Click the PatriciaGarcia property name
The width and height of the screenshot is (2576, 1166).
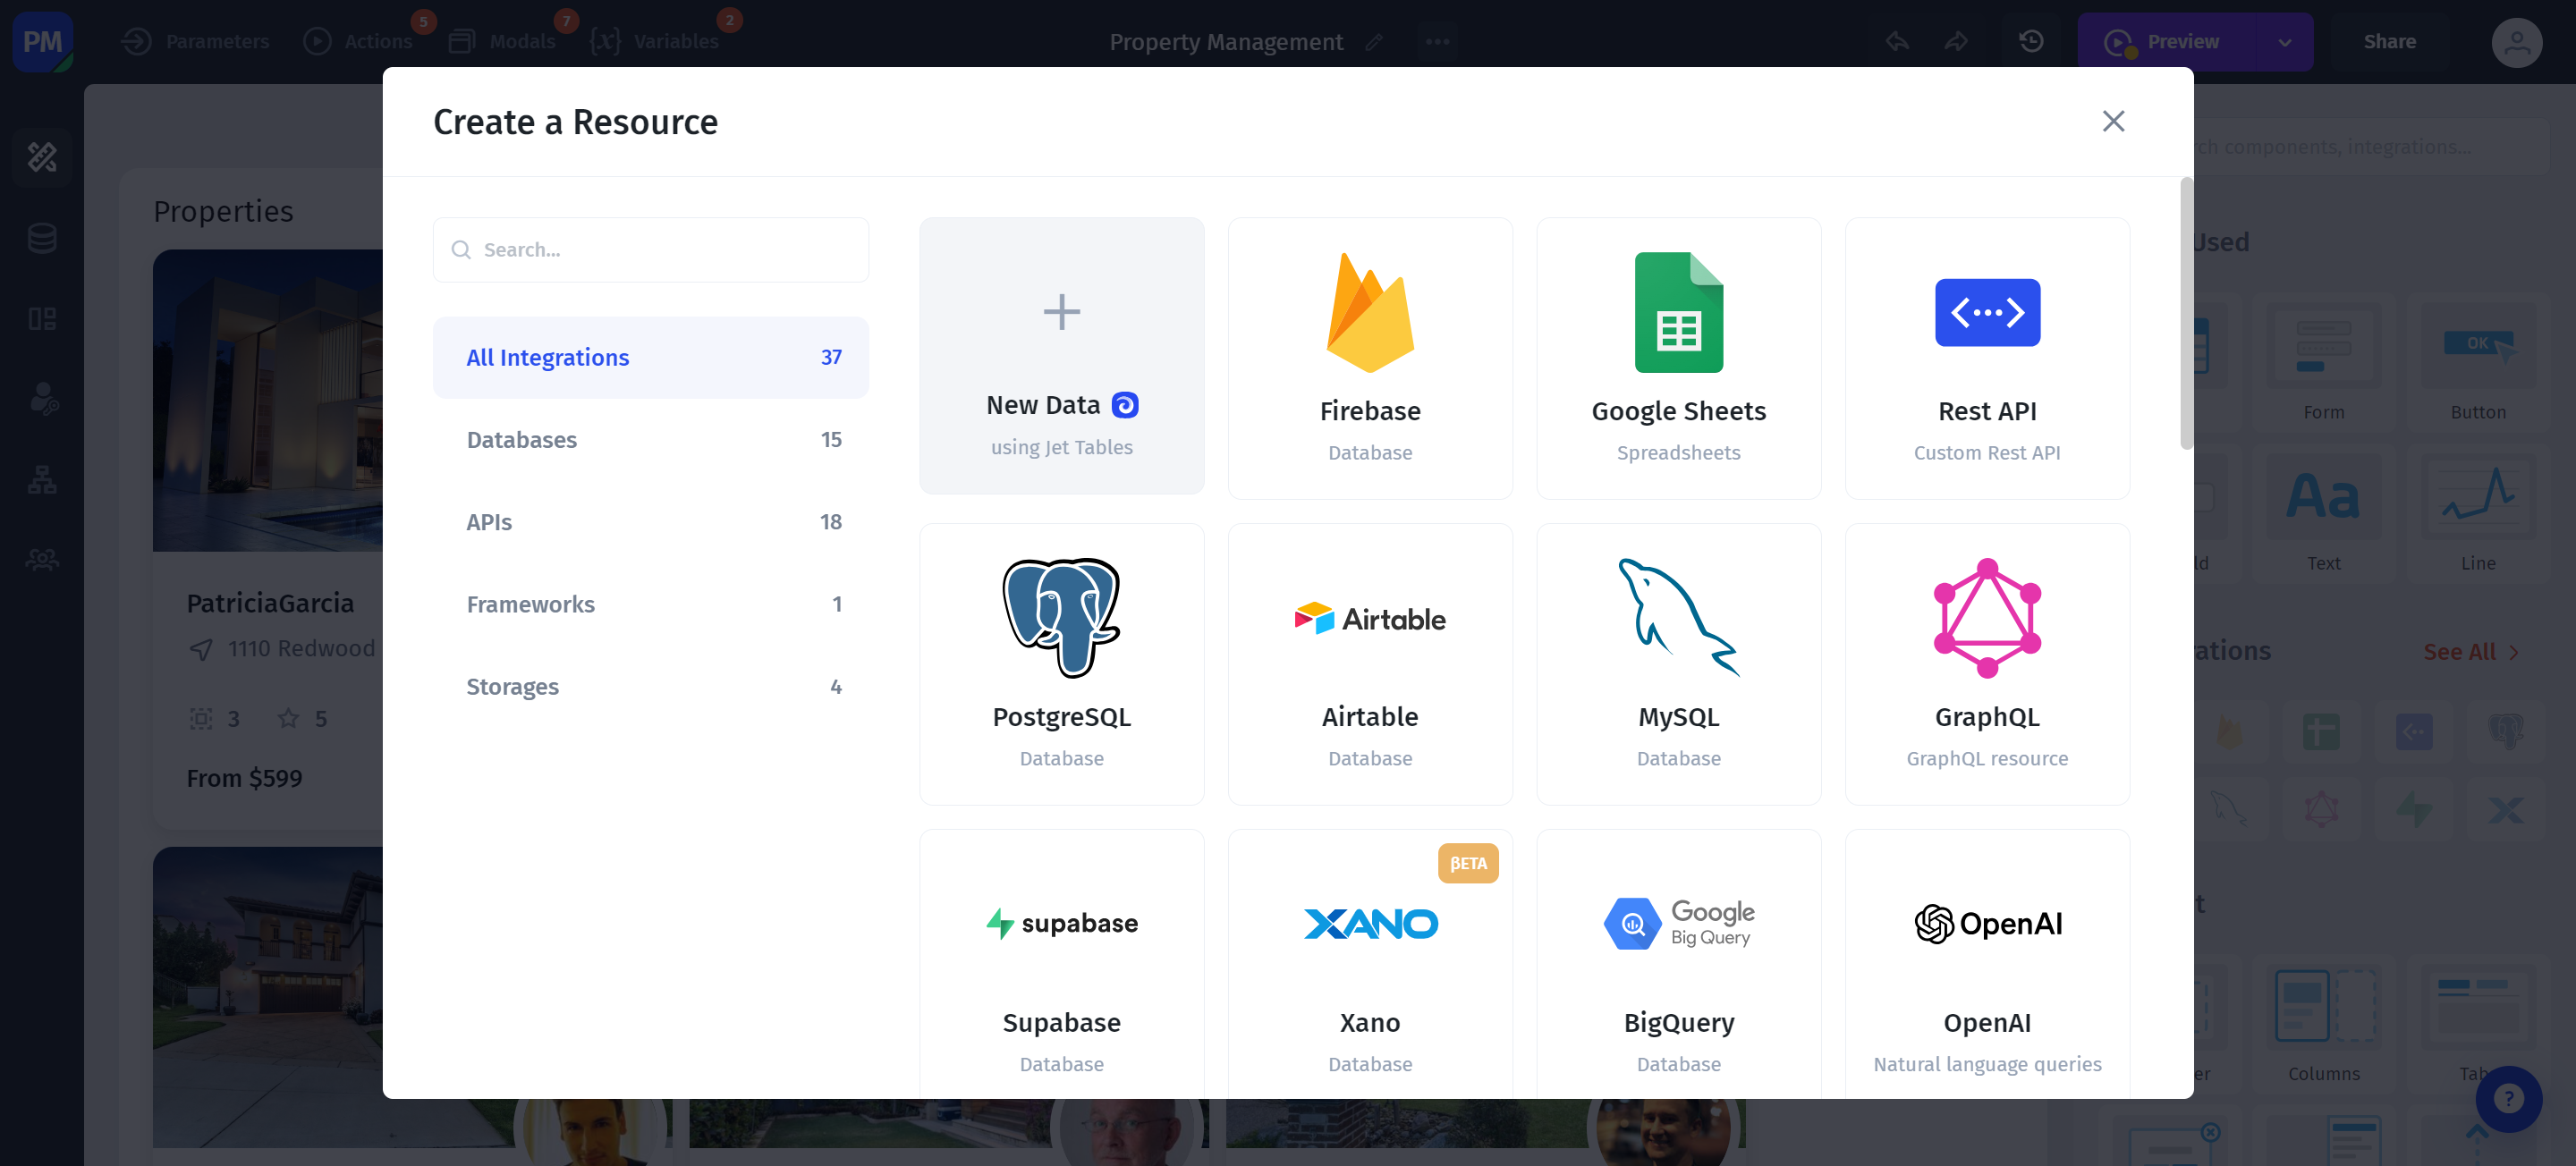pos(270,603)
